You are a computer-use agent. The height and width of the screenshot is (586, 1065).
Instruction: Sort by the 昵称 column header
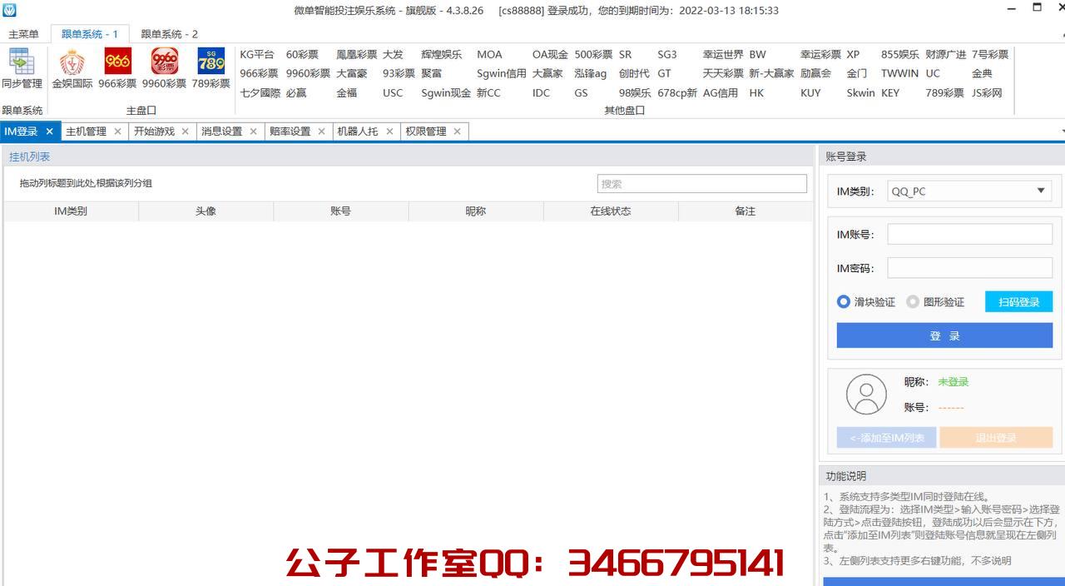point(476,211)
